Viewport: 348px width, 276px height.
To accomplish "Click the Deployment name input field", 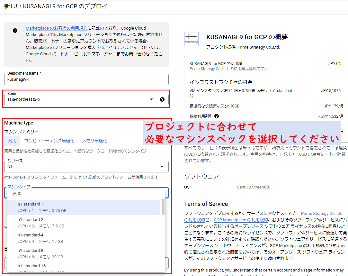I will (x=86, y=79).
